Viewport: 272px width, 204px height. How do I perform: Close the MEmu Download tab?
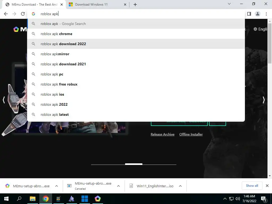[x=62, y=5]
